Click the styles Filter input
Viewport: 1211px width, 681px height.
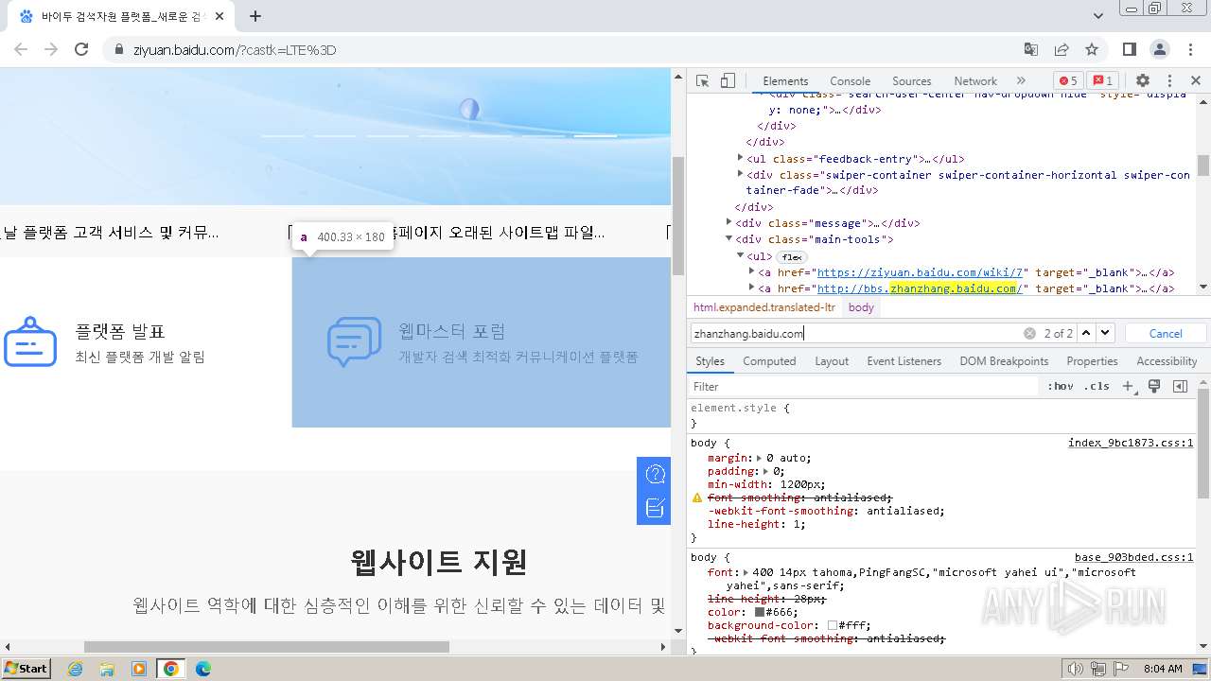[x=863, y=386]
